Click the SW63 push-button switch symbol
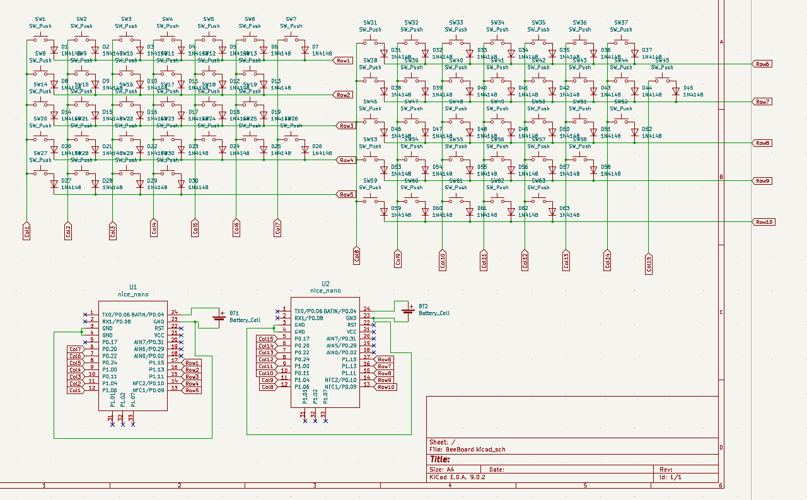Screen dimensions: 807x500 tap(538, 201)
